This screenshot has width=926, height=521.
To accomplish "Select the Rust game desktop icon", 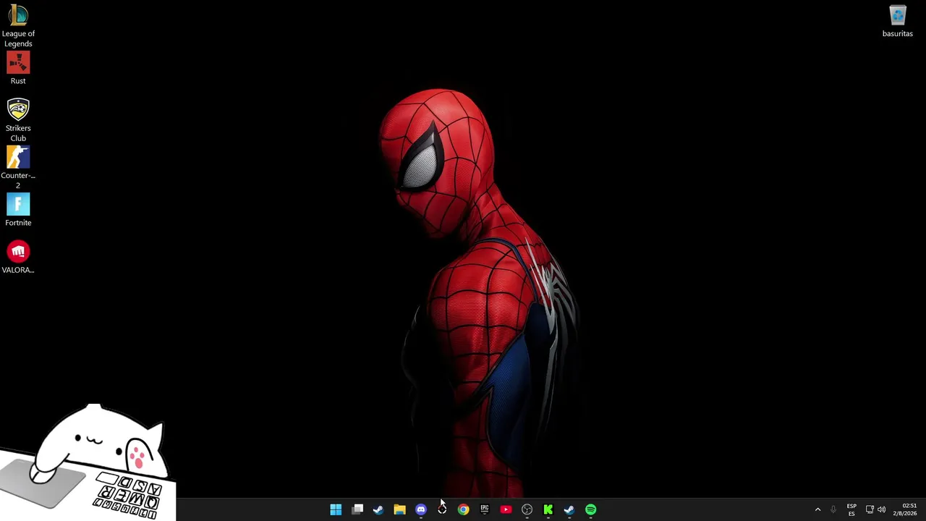I will tap(18, 69).
